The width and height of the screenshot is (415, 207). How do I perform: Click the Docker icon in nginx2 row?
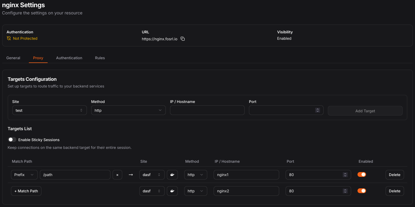[x=172, y=191]
